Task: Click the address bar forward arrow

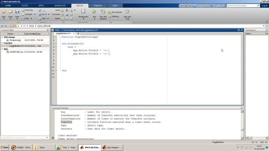Action: pyautogui.click(x=6, y=26)
